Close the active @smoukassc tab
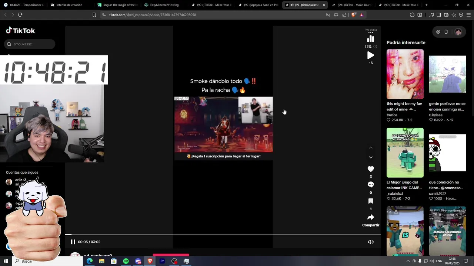 tap(324, 5)
